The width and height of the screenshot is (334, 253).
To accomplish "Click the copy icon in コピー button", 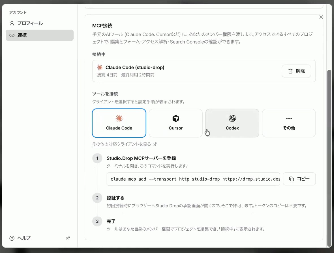I will (x=291, y=179).
